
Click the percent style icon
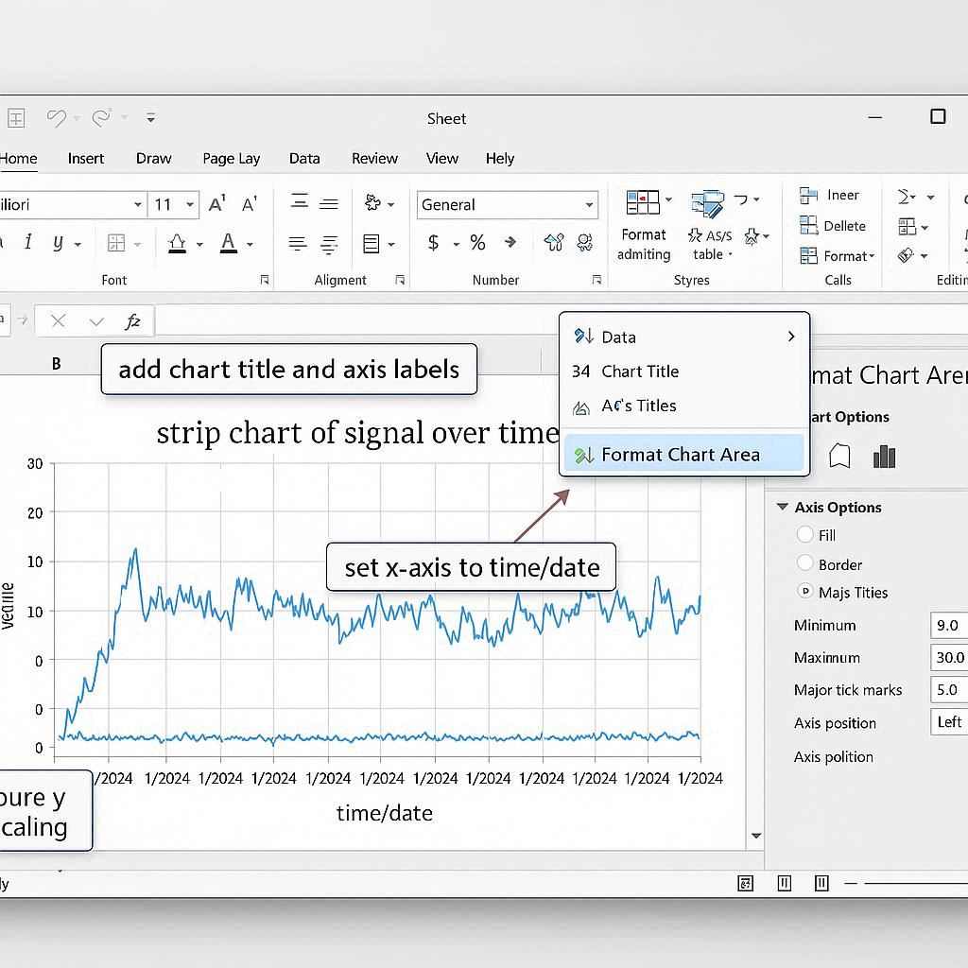tap(477, 243)
